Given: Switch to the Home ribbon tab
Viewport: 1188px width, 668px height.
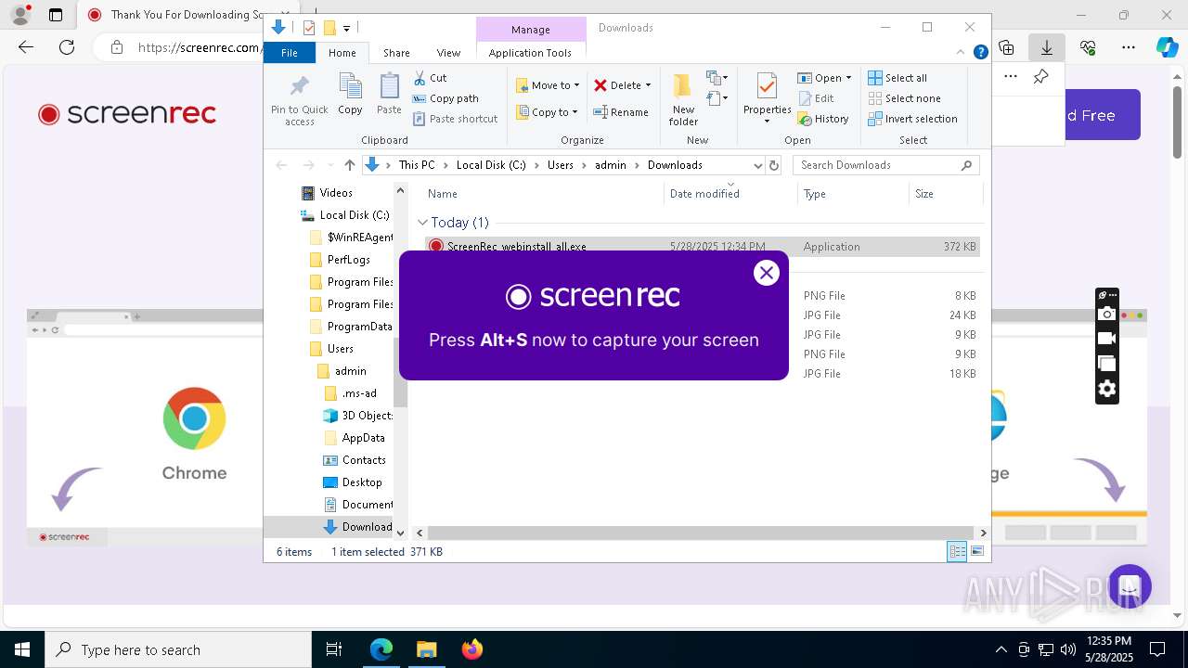Looking at the screenshot, I should [342, 53].
